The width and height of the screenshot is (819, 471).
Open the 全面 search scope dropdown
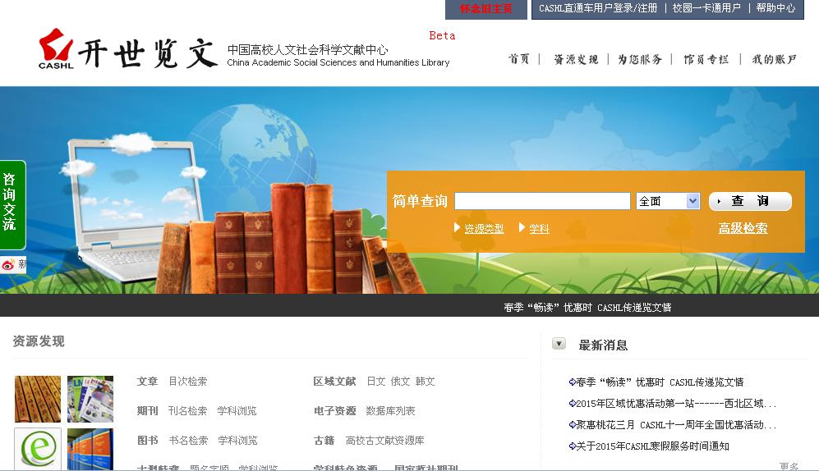(x=667, y=201)
